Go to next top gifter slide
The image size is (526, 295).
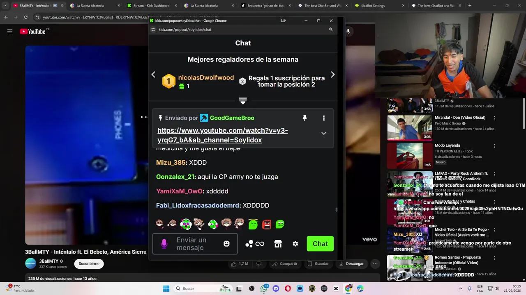[x=332, y=75]
